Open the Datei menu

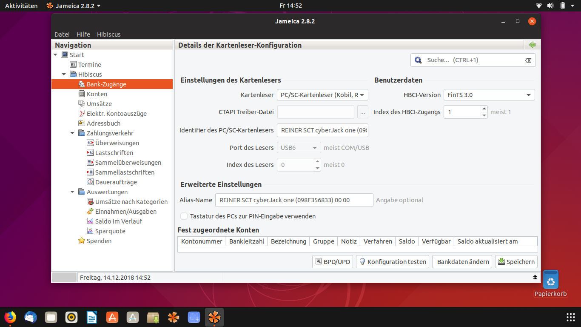point(62,34)
